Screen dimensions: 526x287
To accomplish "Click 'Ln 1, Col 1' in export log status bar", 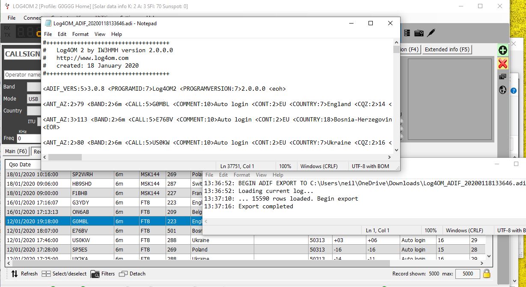I will (378, 231).
